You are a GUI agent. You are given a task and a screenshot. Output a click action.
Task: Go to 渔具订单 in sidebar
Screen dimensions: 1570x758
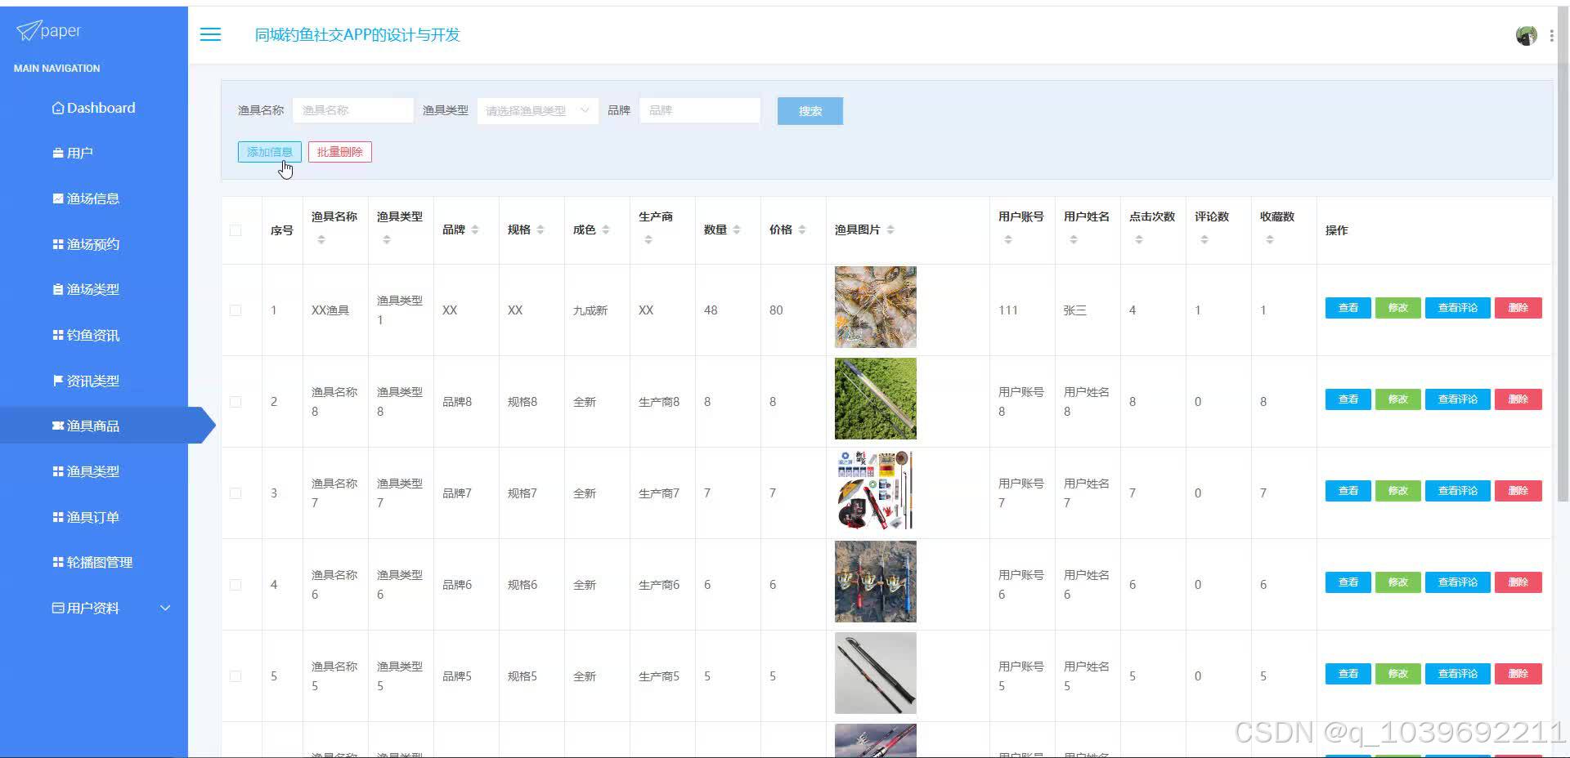pyautogui.click(x=94, y=517)
